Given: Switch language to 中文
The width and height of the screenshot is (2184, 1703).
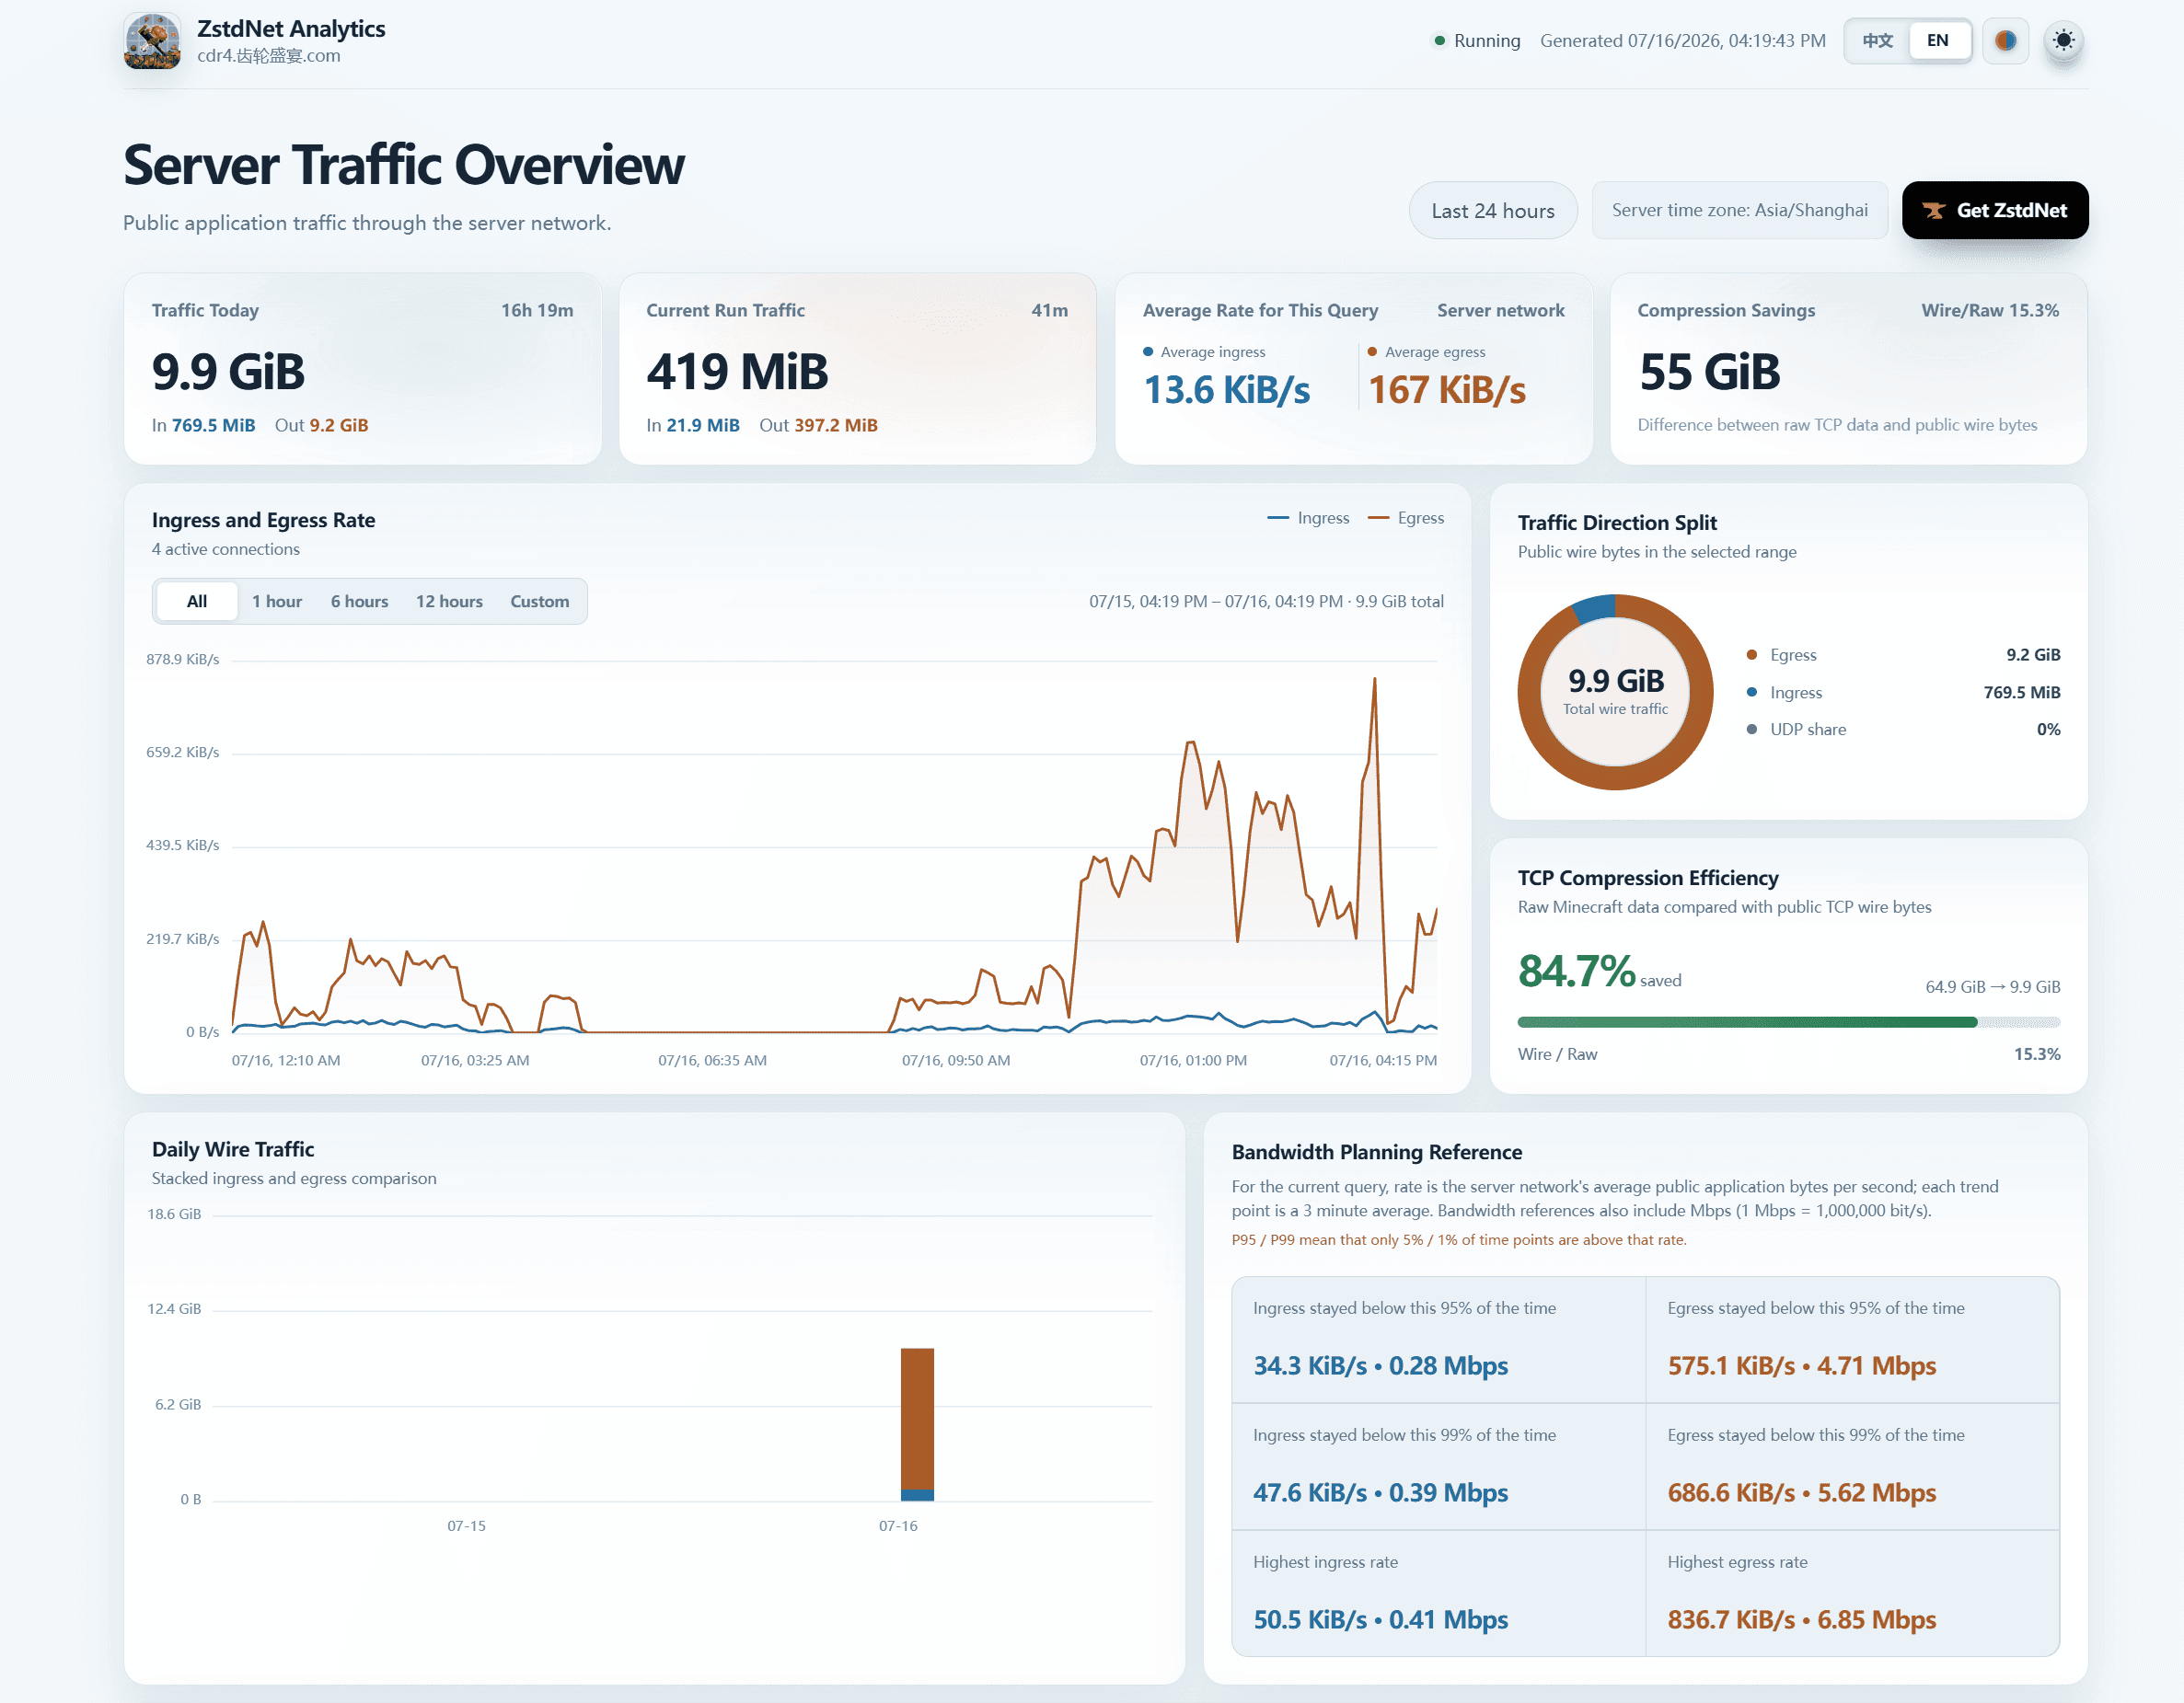Looking at the screenshot, I should pyautogui.click(x=1877, y=41).
